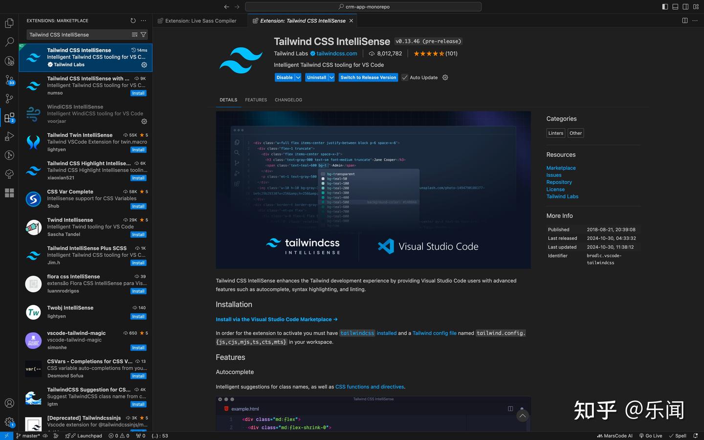Toggle the filter icon in extensions search box

(143, 35)
